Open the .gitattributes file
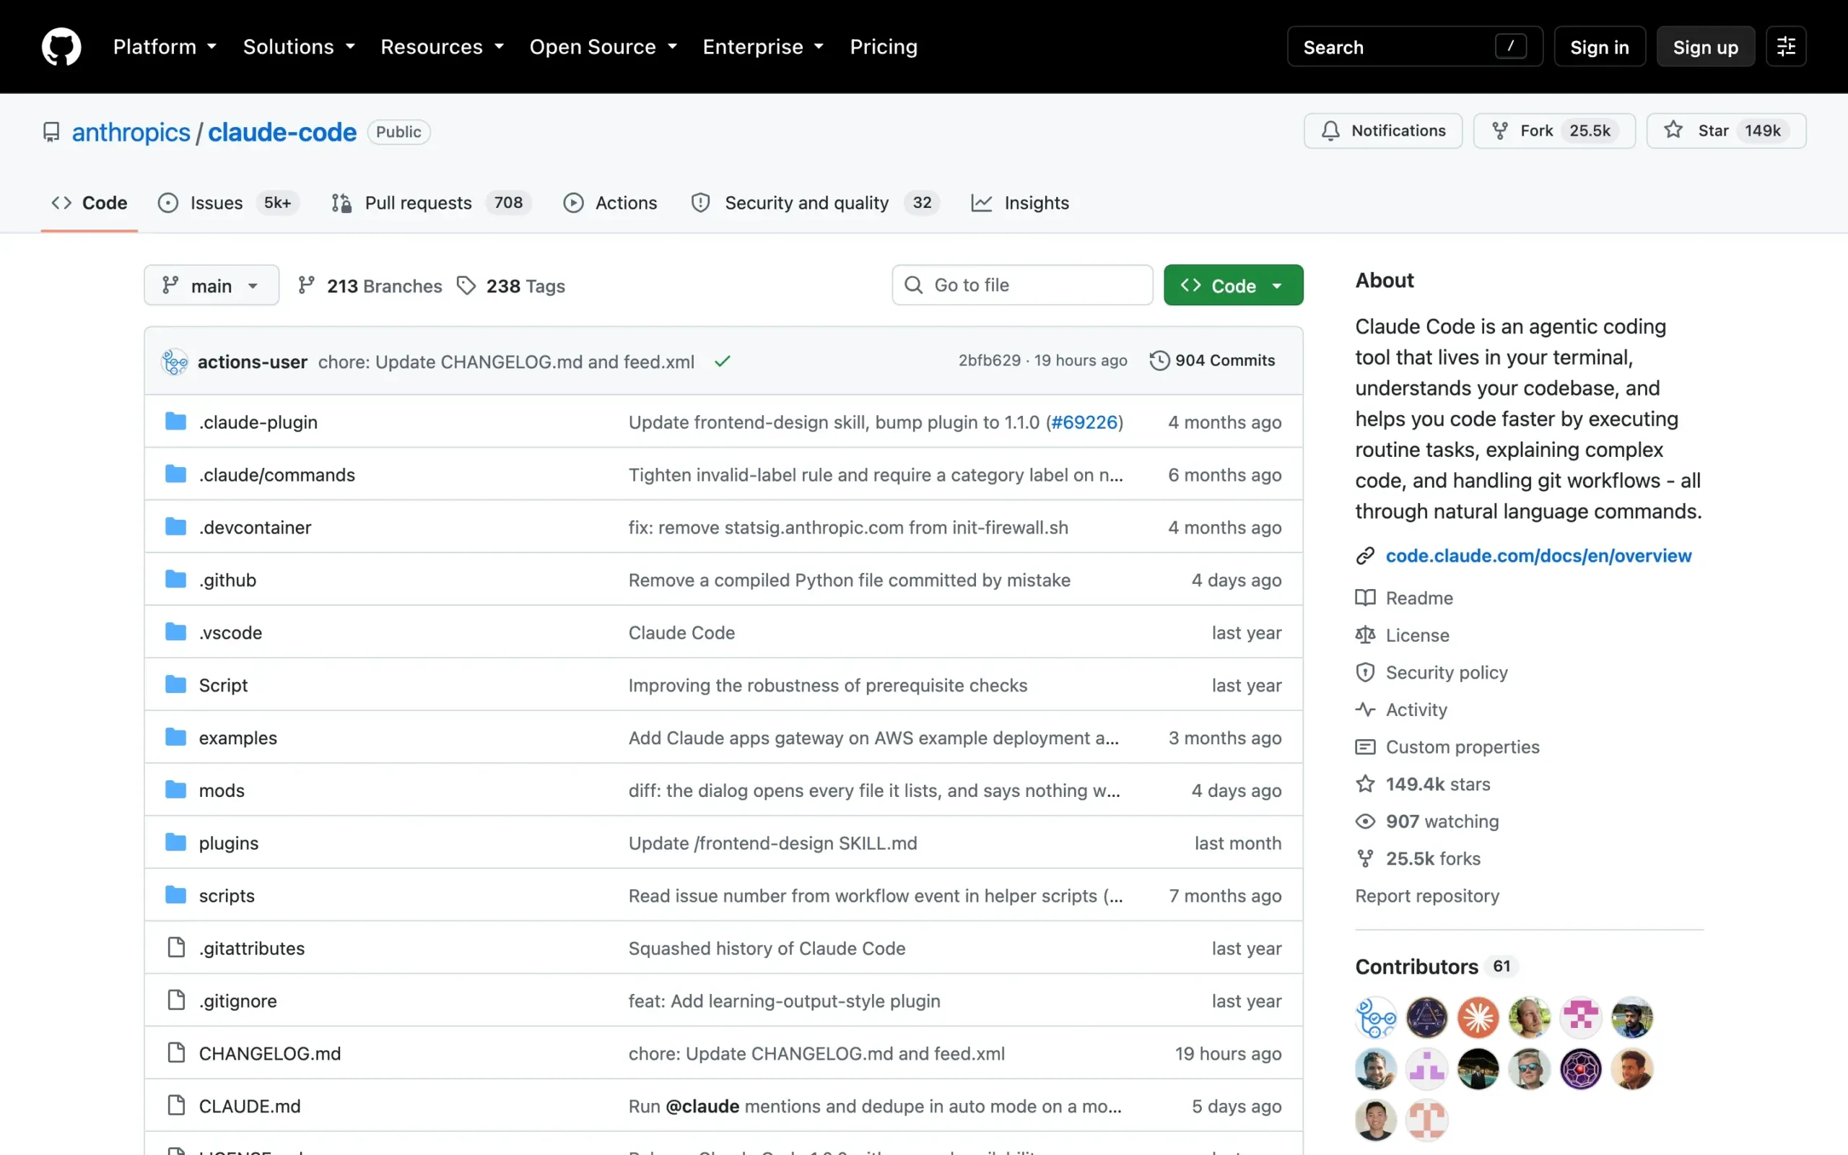 click(x=252, y=949)
